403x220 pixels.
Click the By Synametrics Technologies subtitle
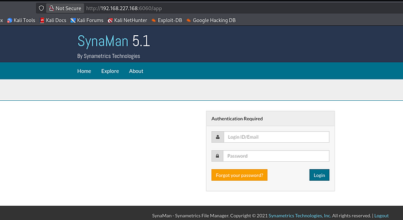[x=109, y=56]
